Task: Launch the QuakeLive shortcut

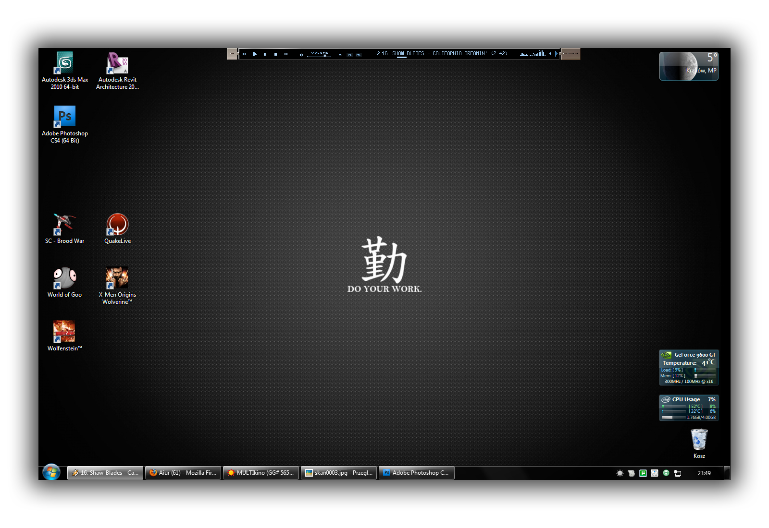Action: point(117,225)
